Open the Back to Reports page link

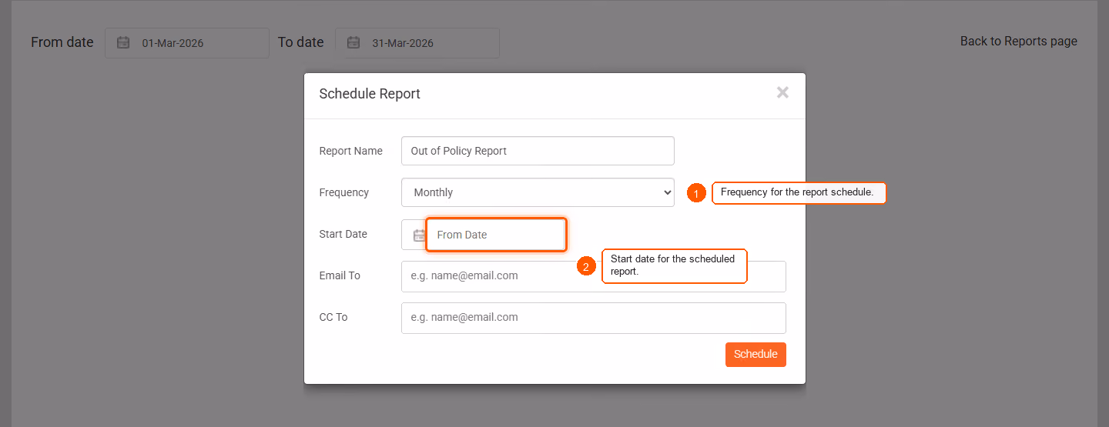click(x=1018, y=42)
